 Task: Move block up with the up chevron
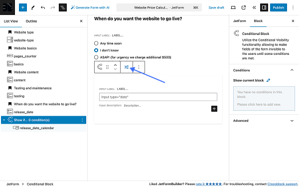115,65
